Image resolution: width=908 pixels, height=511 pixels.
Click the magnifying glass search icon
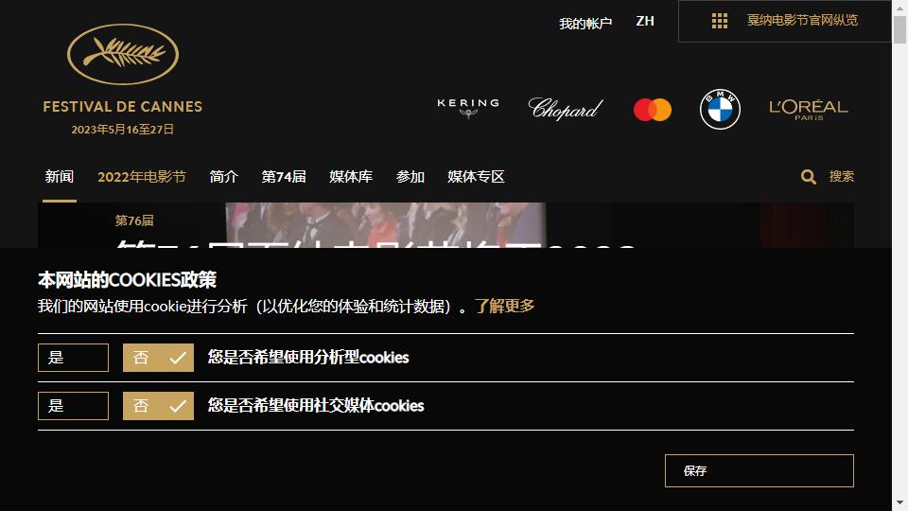pos(809,177)
